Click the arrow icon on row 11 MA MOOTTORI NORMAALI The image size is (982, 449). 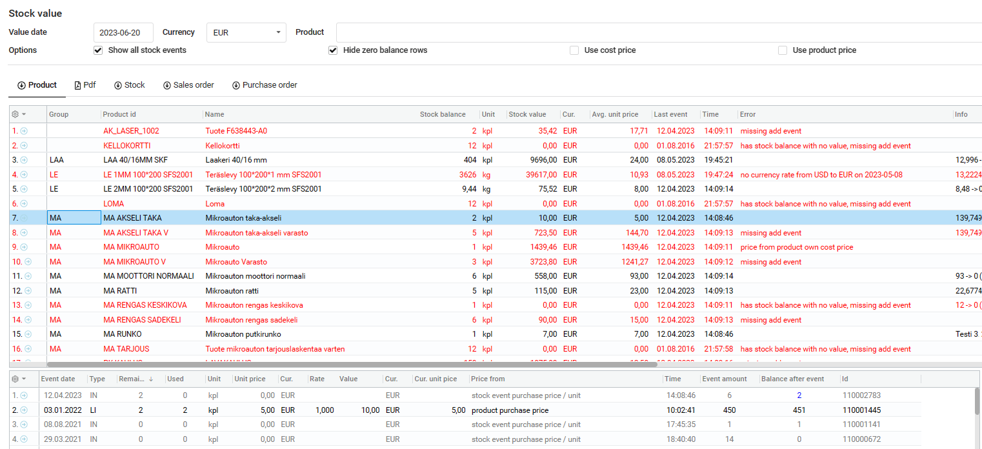(27, 276)
